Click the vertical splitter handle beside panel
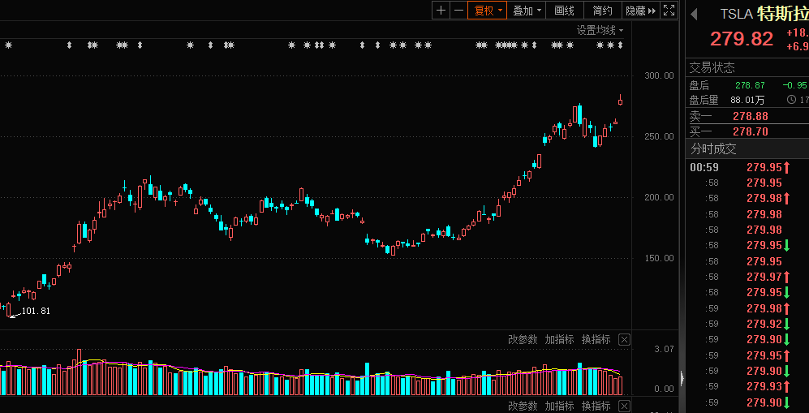 (x=682, y=379)
